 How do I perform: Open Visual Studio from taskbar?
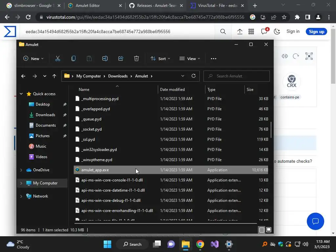[x=215, y=244]
